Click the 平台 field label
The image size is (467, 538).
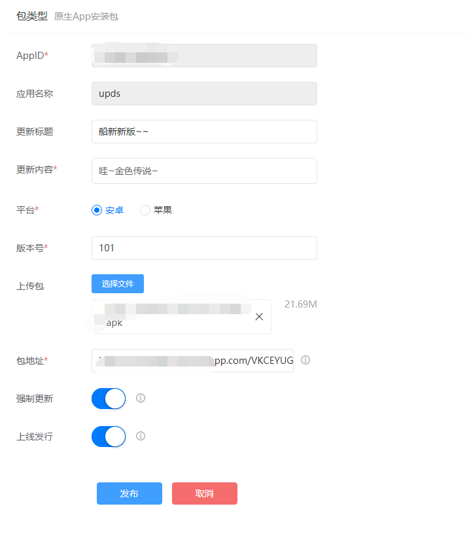tap(27, 210)
